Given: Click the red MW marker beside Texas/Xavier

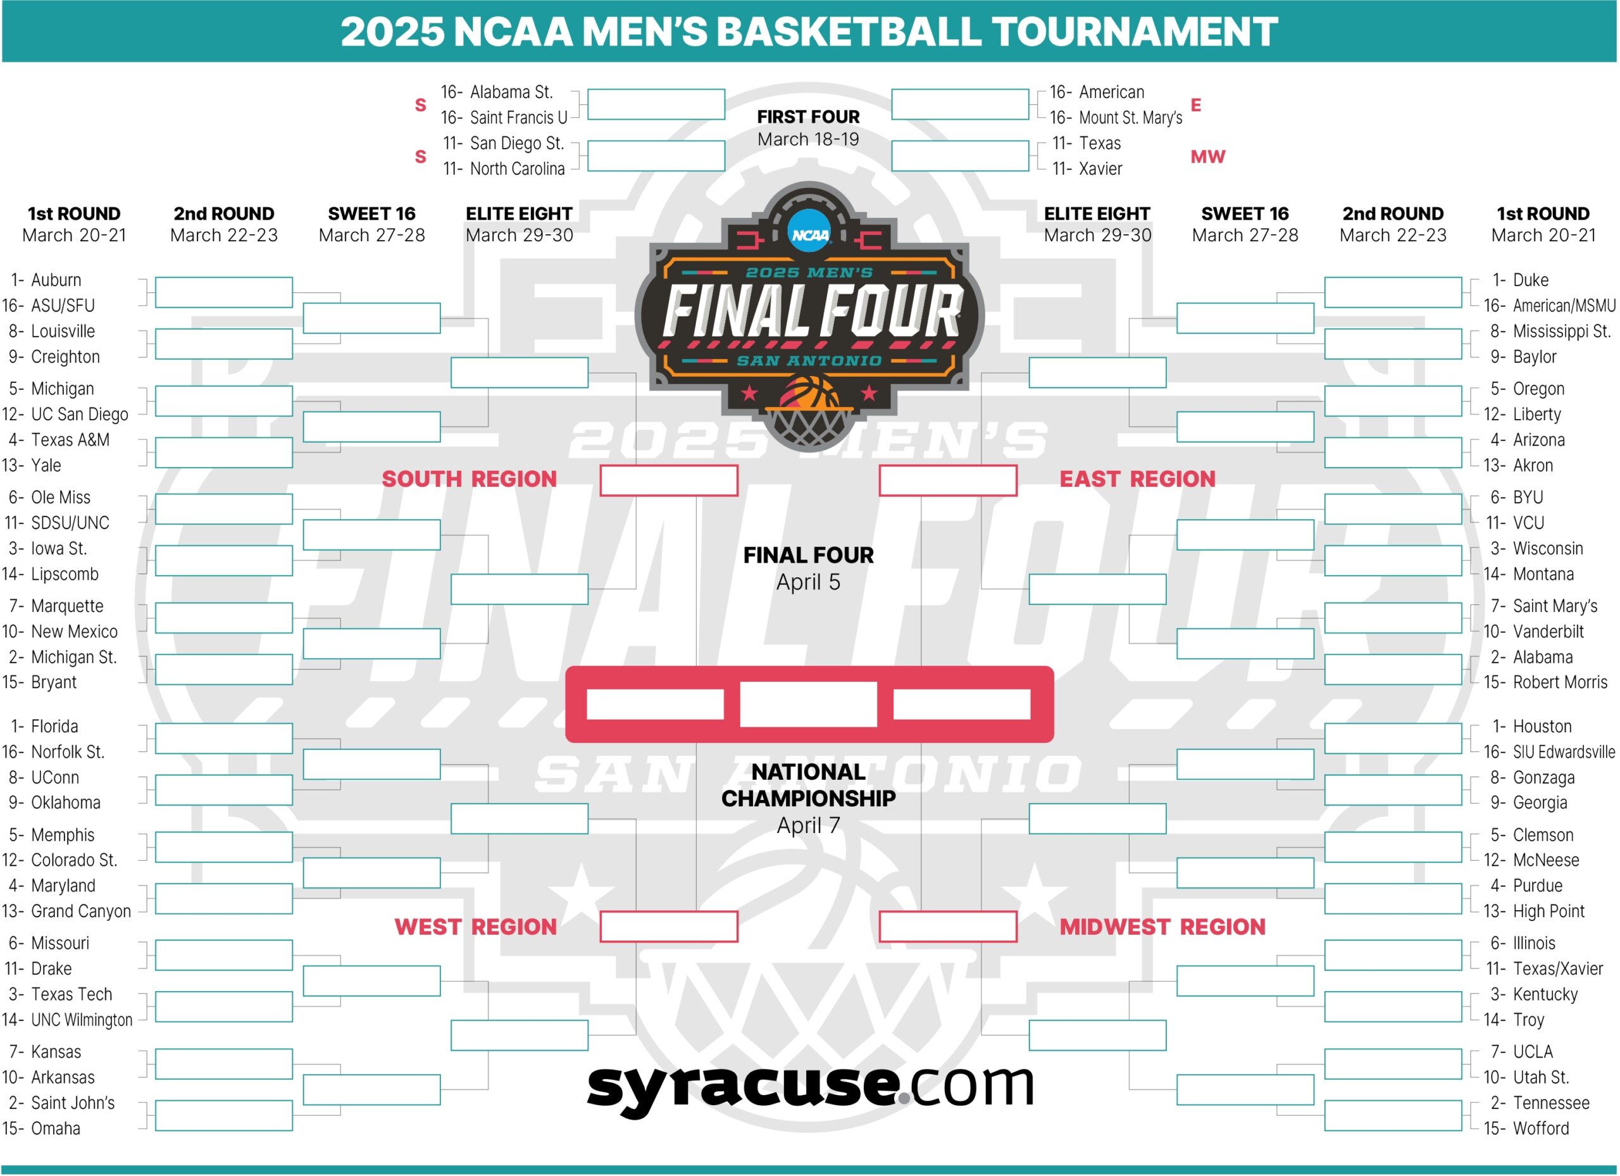Looking at the screenshot, I should click(x=1207, y=156).
